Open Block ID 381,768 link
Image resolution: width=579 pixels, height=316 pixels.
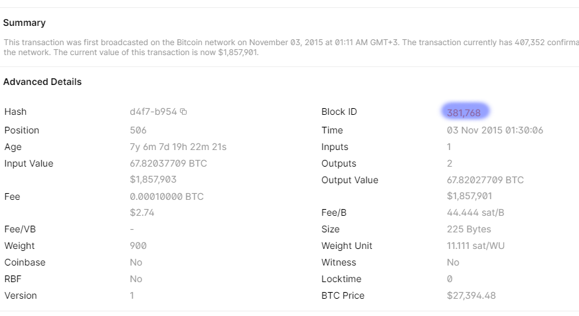pos(463,112)
